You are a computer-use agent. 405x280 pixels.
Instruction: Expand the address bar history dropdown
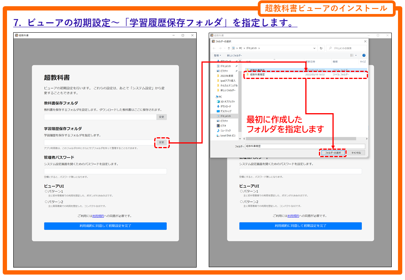pyautogui.click(x=314, y=48)
